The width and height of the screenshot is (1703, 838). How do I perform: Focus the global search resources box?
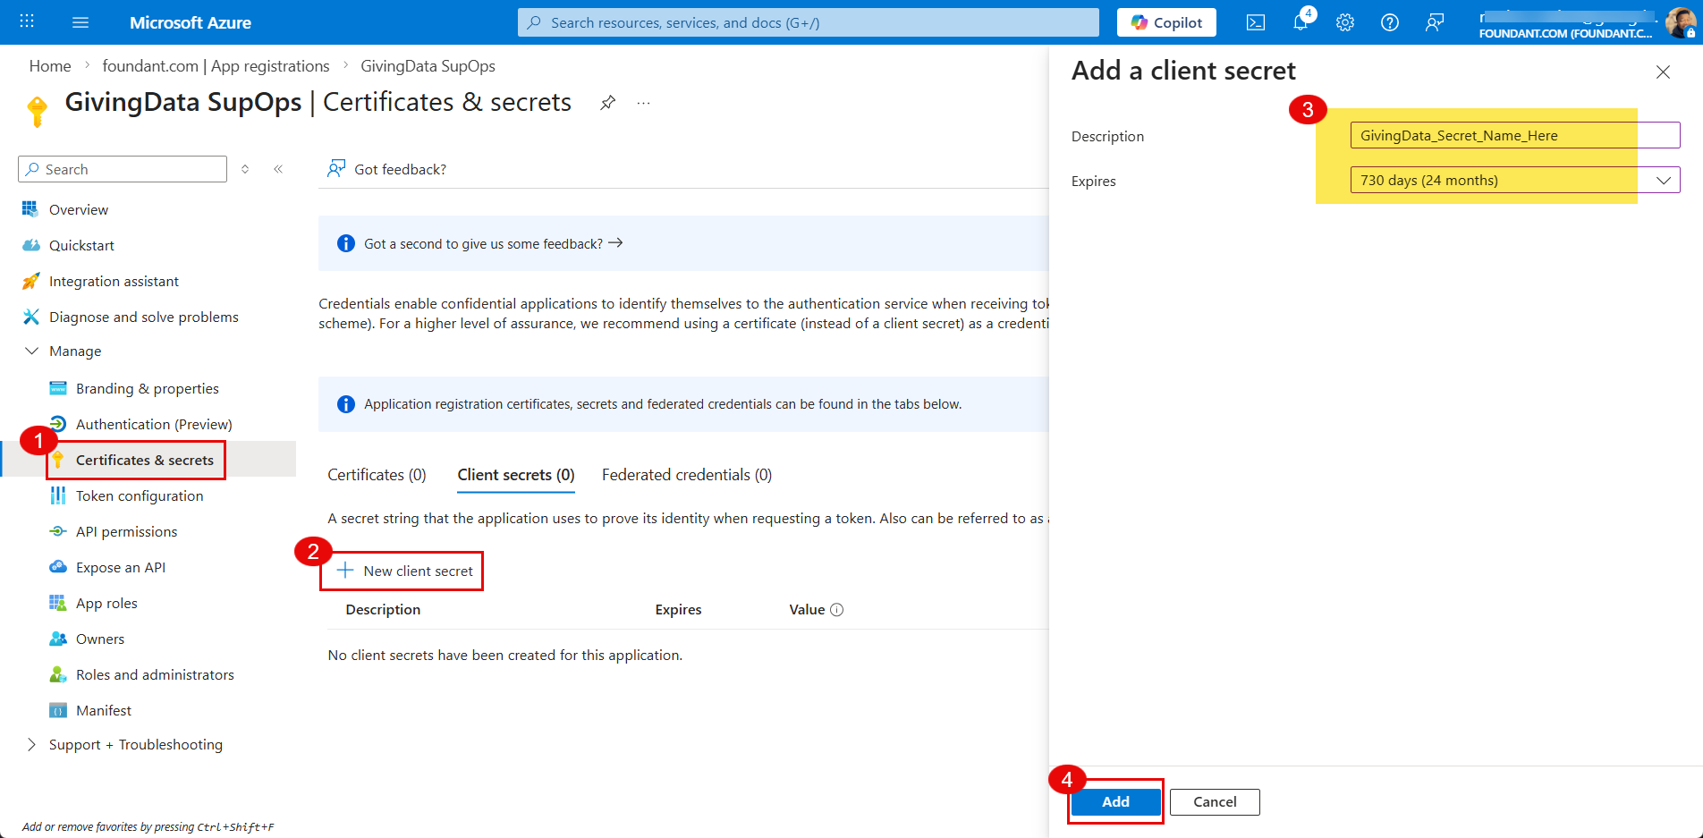coord(809,22)
